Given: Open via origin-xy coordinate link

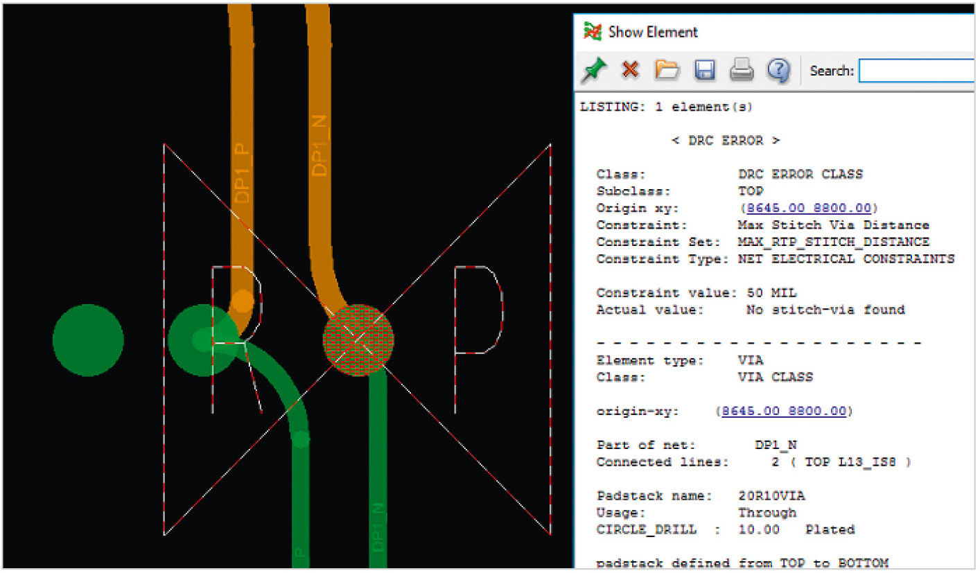Looking at the screenshot, I should coord(784,412).
